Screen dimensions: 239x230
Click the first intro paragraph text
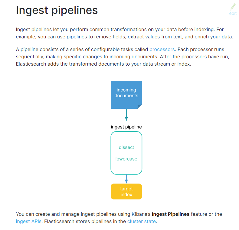[125, 33]
